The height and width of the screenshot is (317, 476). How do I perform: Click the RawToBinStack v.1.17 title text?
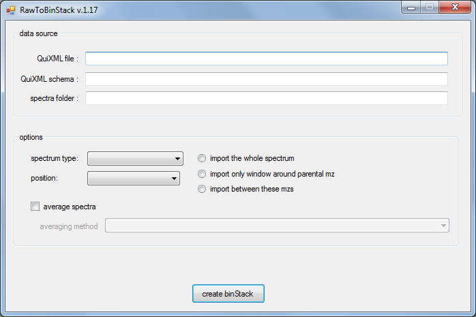pyautogui.click(x=59, y=10)
